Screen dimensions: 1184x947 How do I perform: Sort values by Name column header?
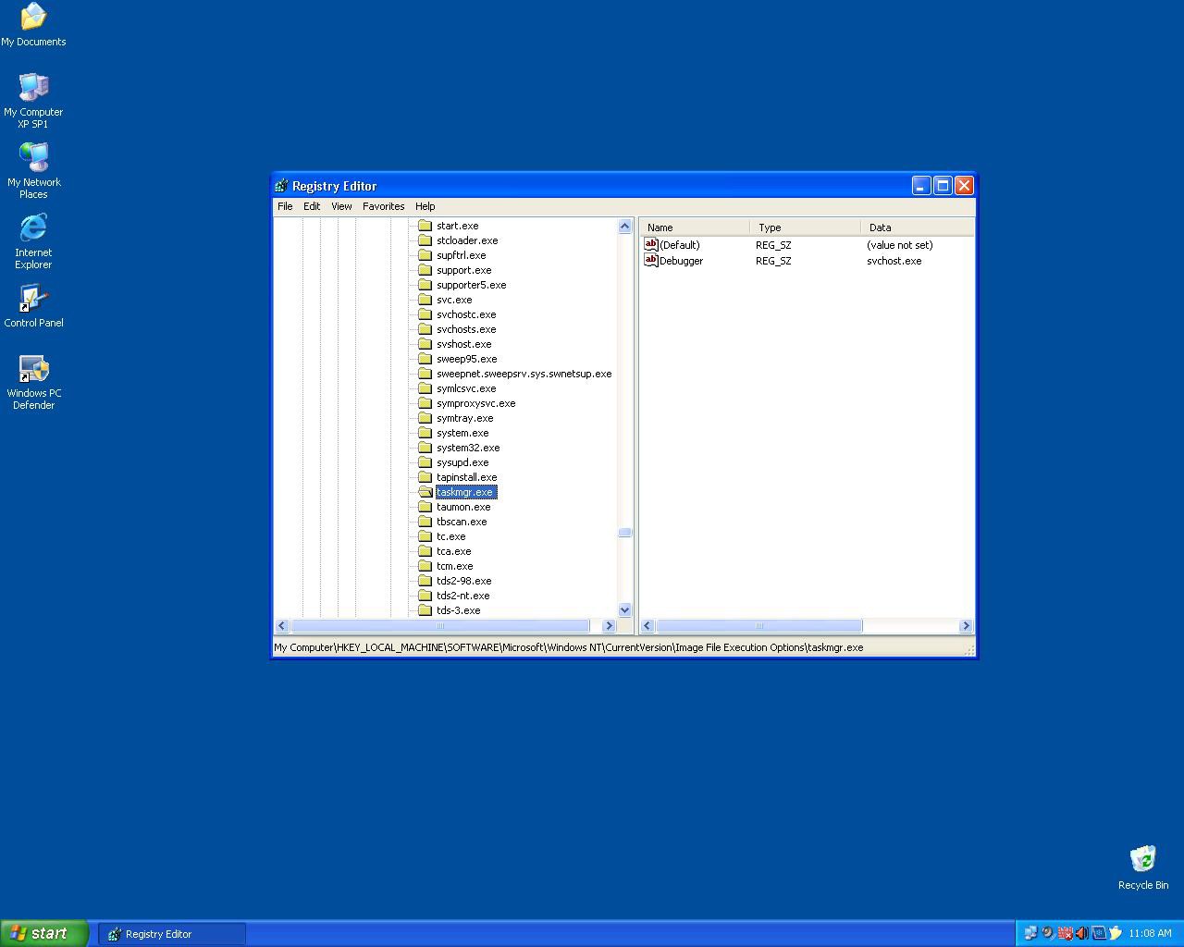pyautogui.click(x=694, y=228)
